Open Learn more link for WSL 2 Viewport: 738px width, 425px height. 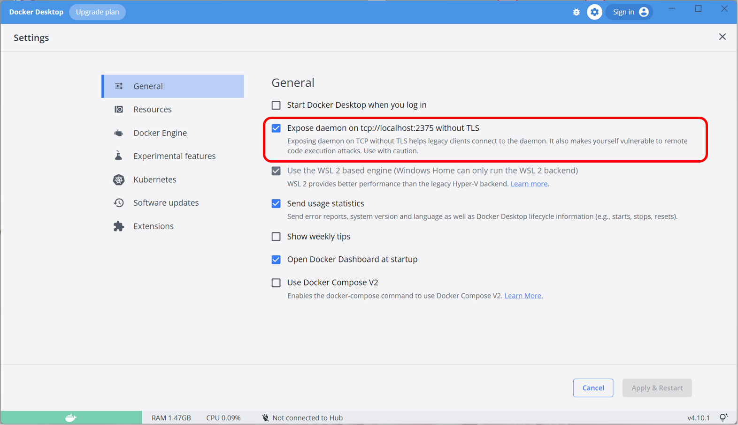tap(529, 184)
